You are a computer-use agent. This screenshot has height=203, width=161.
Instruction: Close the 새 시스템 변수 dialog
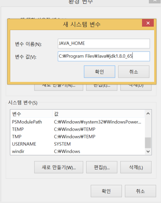[x=148, y=23]
